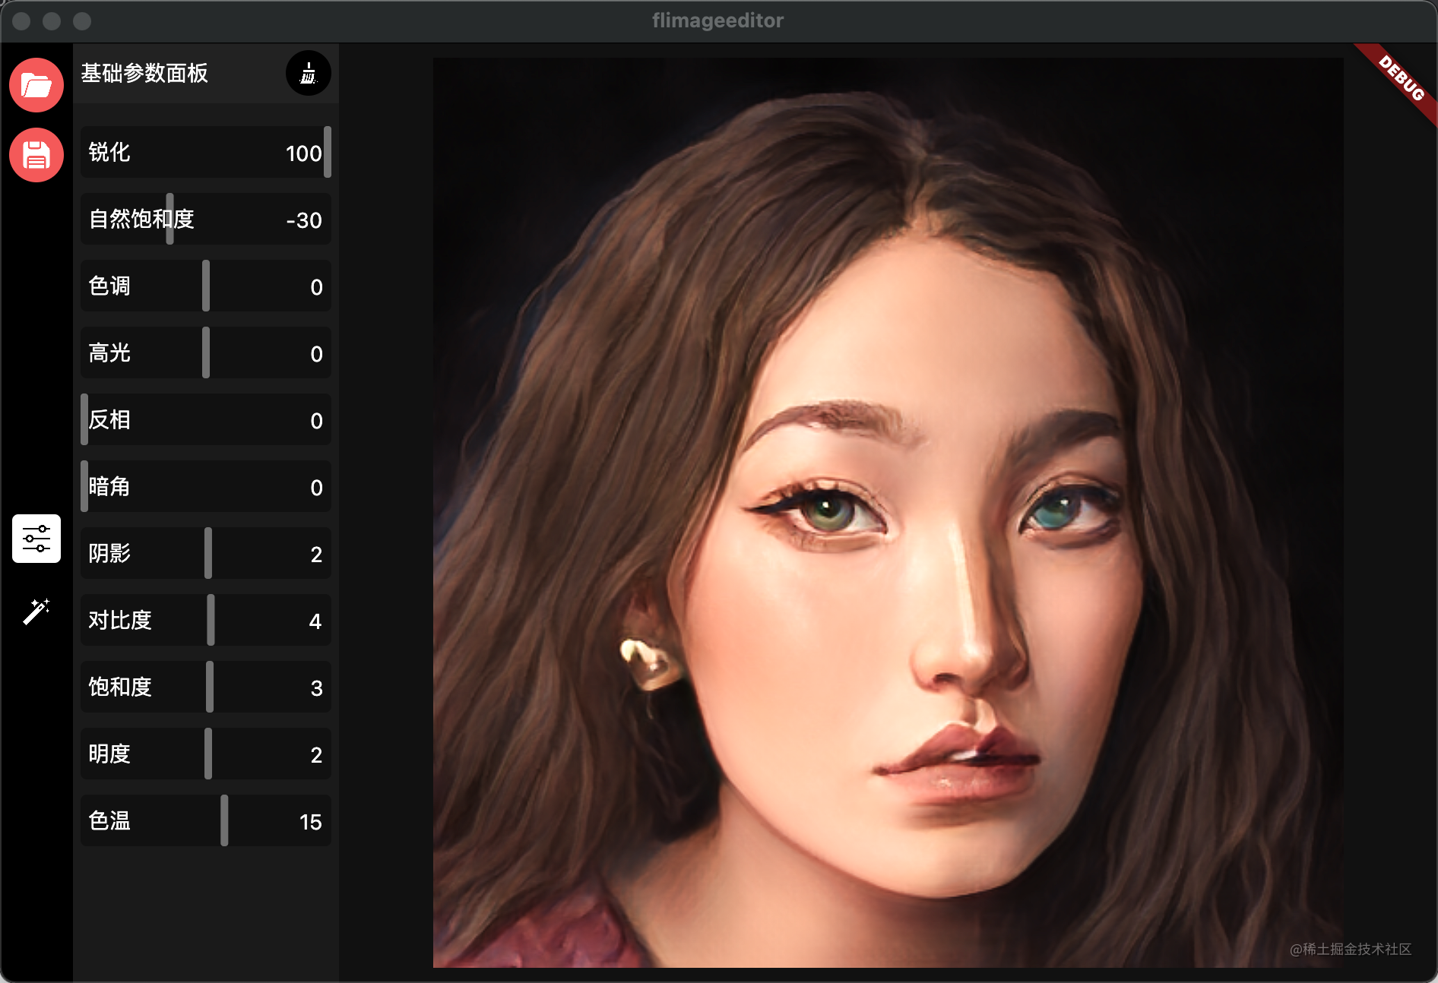Click the 饱和度 saturation slider handle
Screen dimensions: 1438x983
point(210,687)
